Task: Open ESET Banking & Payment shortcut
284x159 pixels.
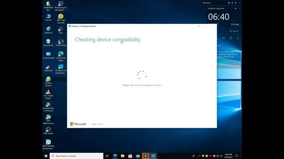Action: 48,144
